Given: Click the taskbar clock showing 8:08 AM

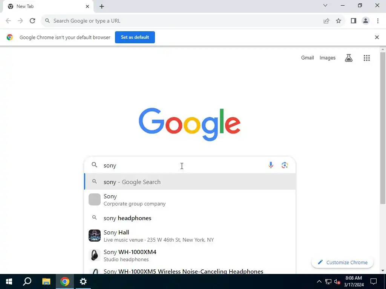Looking at the screenshot, I should [354, 281].
